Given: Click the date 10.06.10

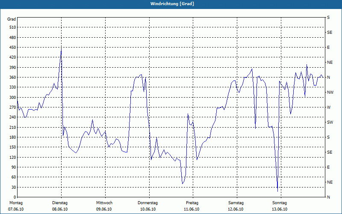Looking at the screenshot, I should tap(148, 209).
